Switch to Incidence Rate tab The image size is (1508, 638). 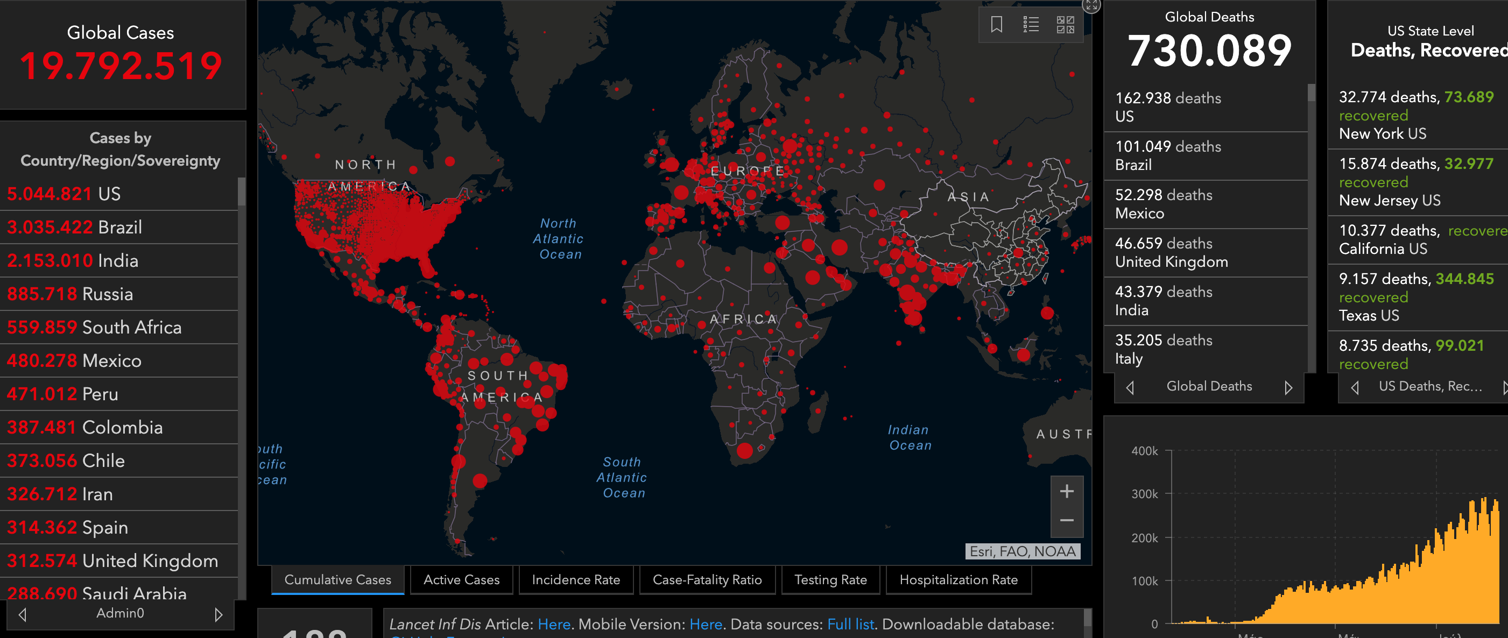point(575,579)
